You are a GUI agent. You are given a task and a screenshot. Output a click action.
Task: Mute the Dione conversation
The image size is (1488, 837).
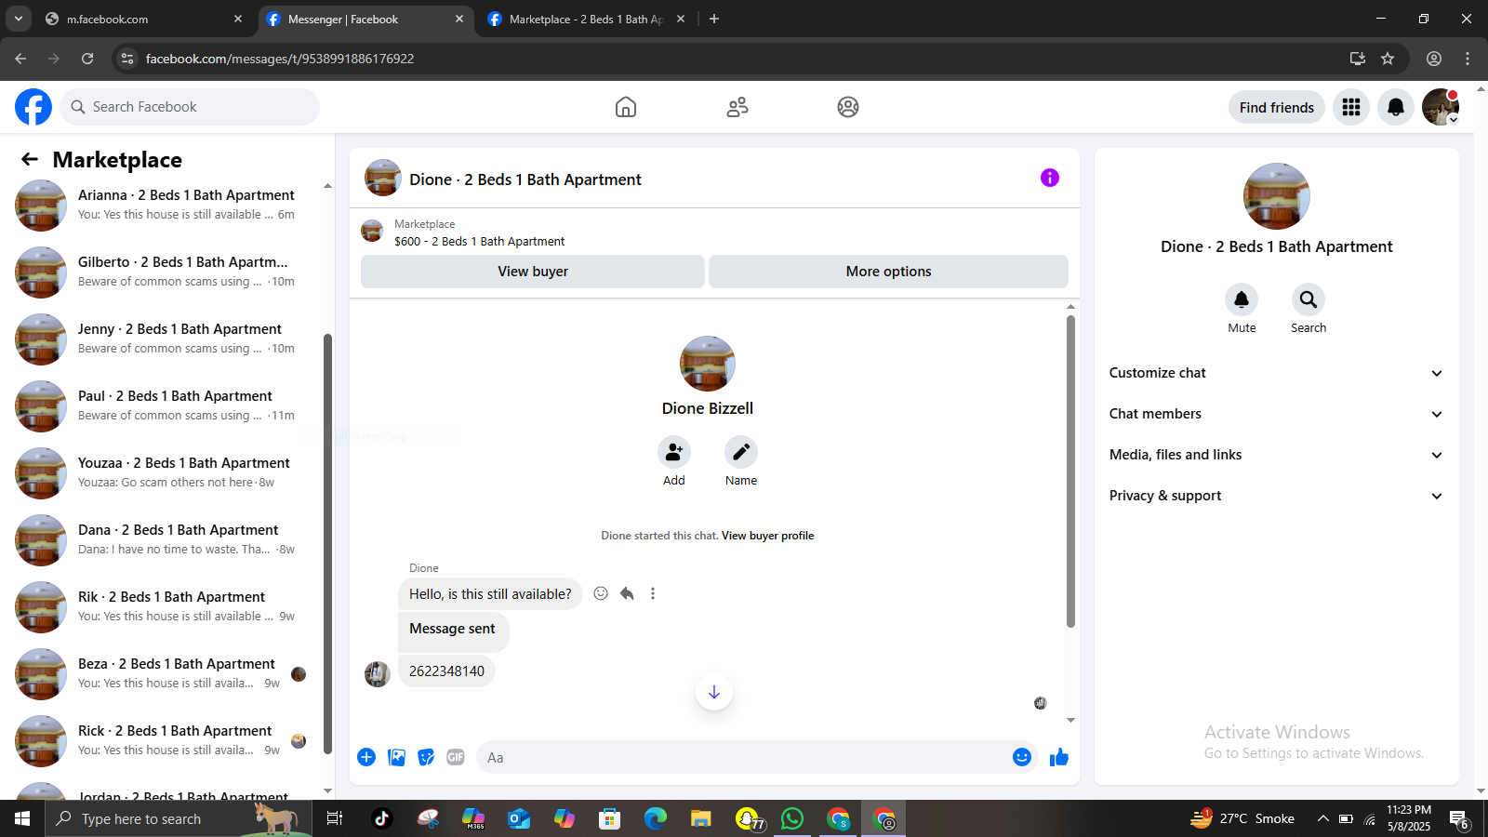[1242, 299]
